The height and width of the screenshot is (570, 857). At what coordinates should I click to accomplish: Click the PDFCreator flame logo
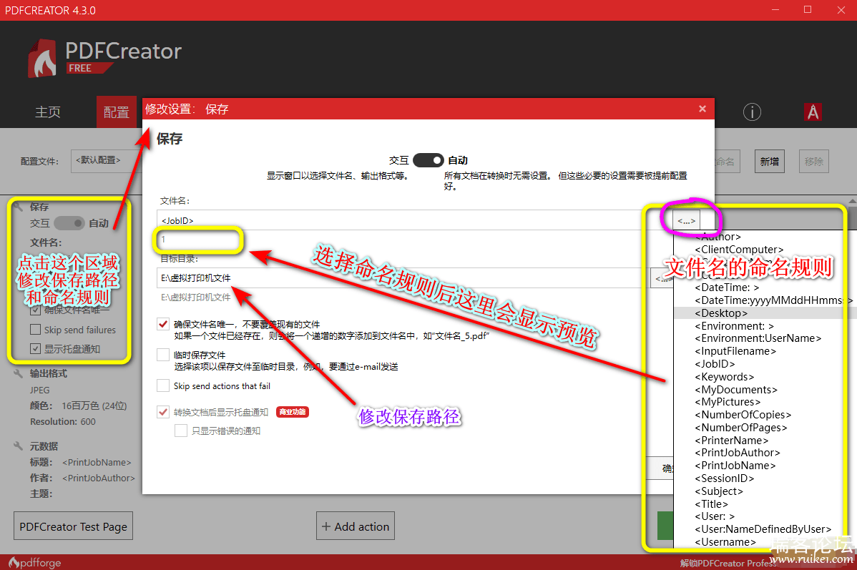coord(42,58)
